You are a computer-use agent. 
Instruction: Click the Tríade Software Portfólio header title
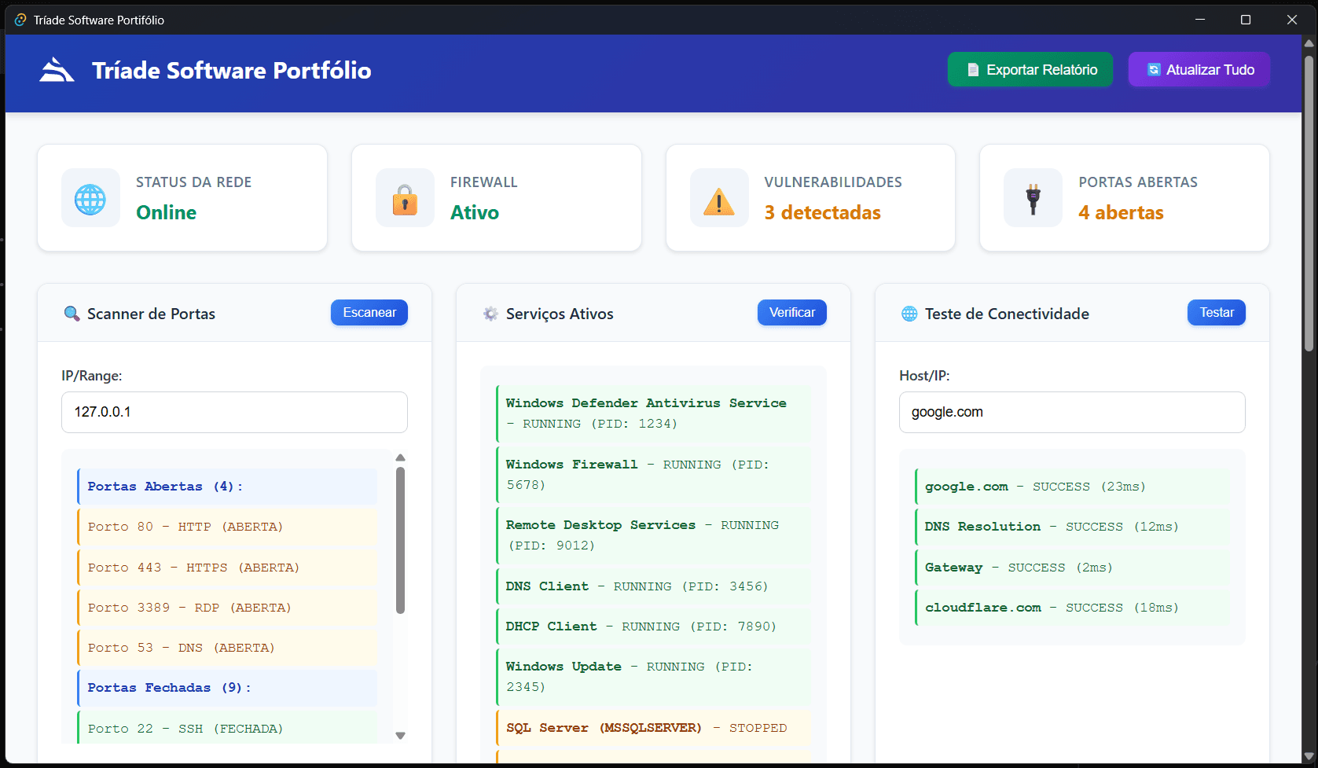click(232, 70)
